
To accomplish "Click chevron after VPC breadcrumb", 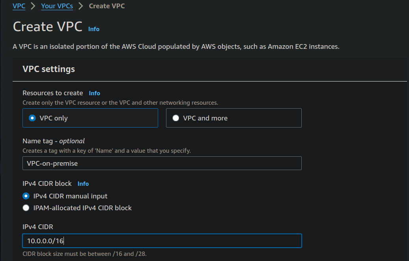I will tap(33, 6).
